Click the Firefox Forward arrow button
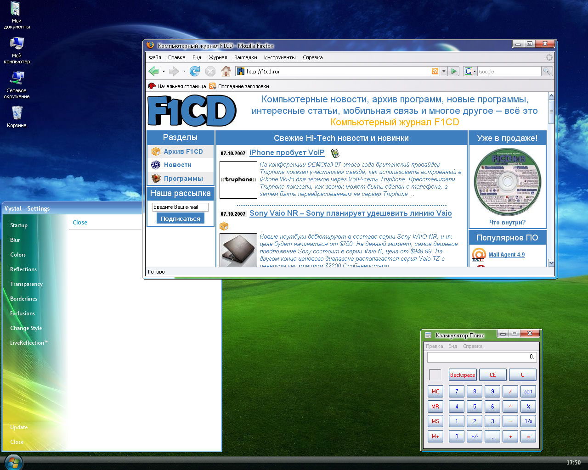The width and height of the screenshot is (588, 470). pyautogui.click(x=174, y=71)
